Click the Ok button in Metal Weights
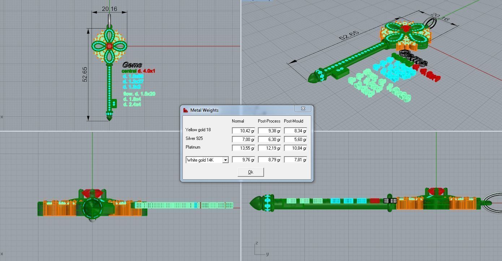Image resolution: width=502 pixels, height=261 pixels. [251, 172]
